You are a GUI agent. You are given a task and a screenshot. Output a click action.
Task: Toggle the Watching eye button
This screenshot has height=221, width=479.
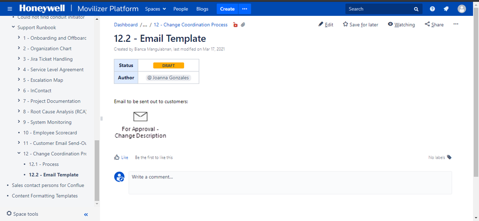tap(401, 25)
